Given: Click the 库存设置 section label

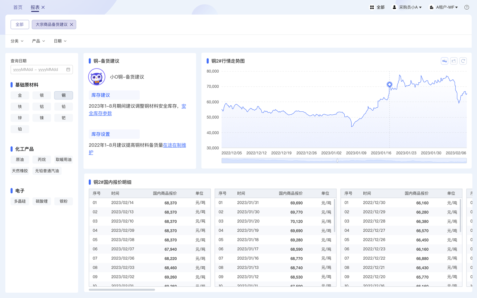Looking at the screenshot, I should tap(101, 134).
